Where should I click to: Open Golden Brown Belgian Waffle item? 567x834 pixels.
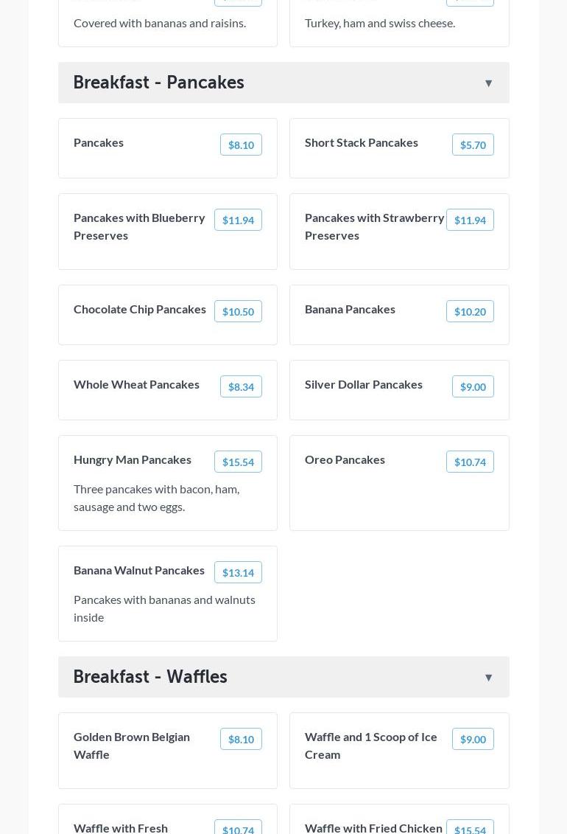tap(133, 745)
